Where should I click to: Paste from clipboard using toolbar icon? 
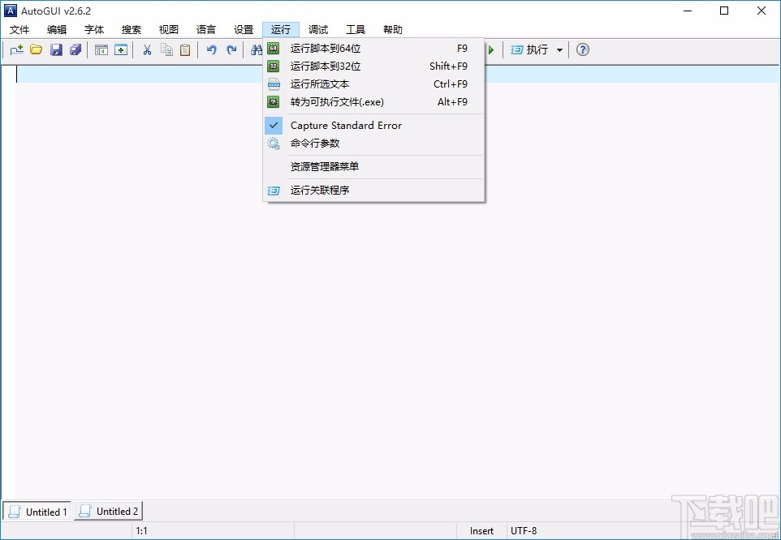tap(185, 49)
